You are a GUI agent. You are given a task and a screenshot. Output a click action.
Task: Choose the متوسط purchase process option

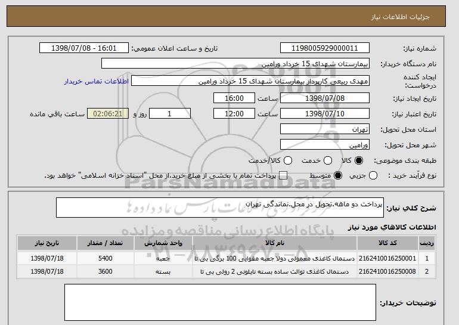coord(338,176)
